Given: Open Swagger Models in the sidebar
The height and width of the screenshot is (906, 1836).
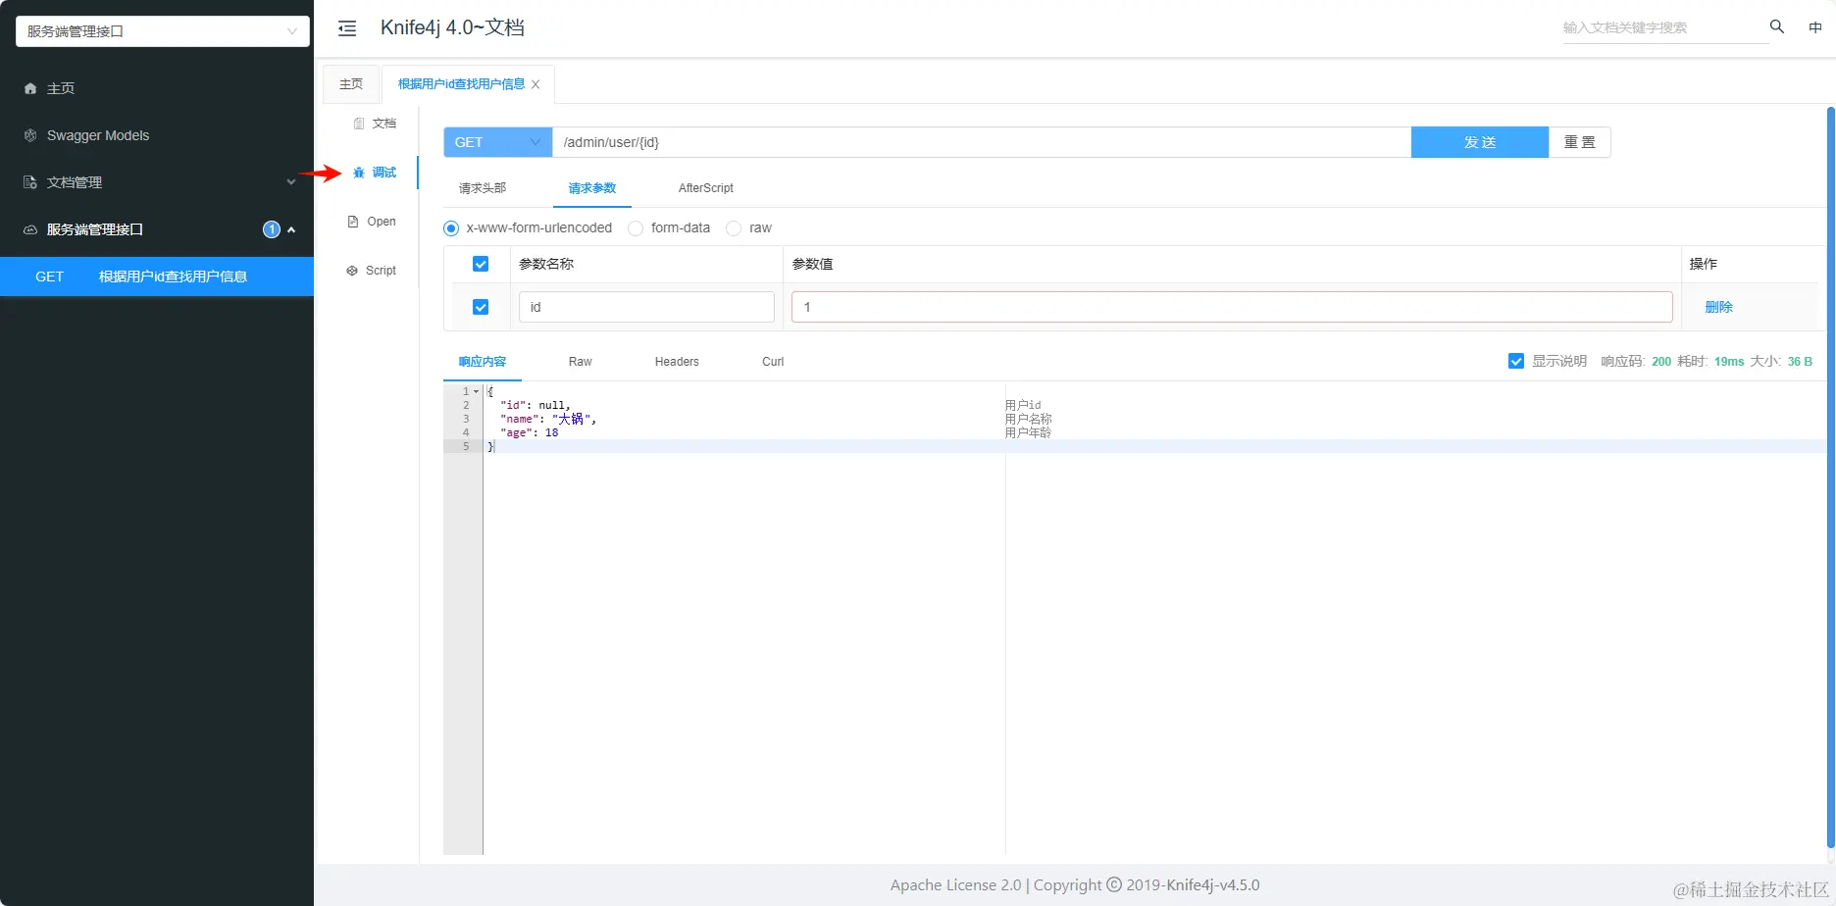Looking at the screenshot, I should point(157,135).
